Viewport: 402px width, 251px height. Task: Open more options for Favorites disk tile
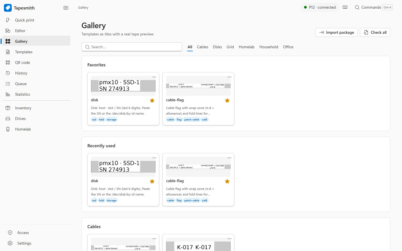154,77
